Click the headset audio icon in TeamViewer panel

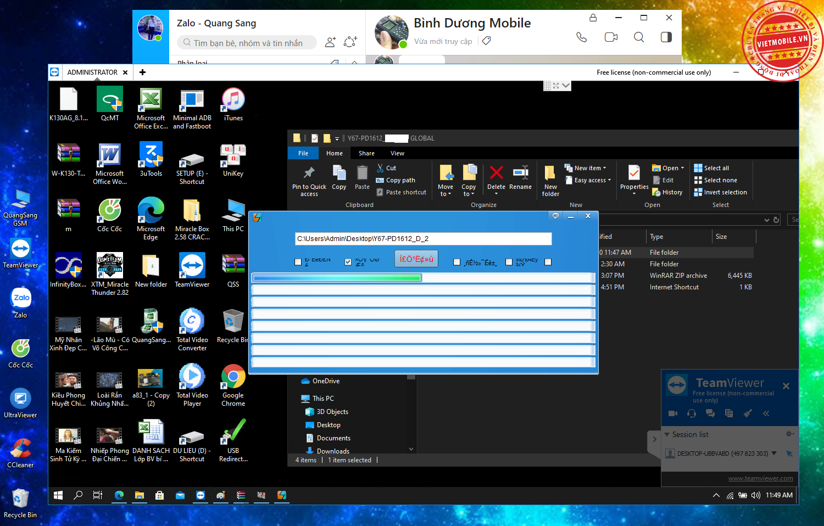click(692, 413)
